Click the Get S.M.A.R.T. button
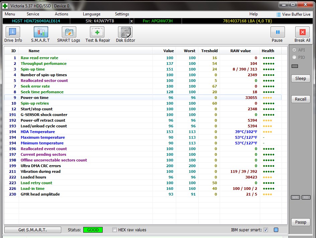The height and width of the screenshot is (238, 316). [33, 230]
